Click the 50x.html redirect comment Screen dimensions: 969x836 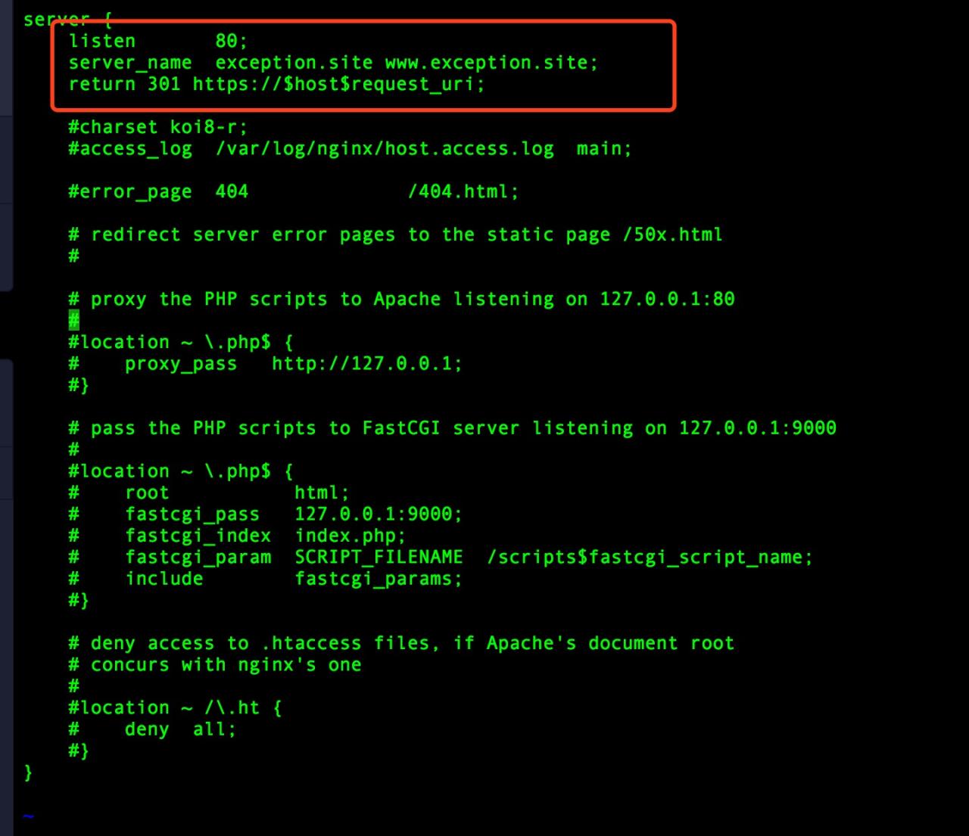tap(394, 235)
